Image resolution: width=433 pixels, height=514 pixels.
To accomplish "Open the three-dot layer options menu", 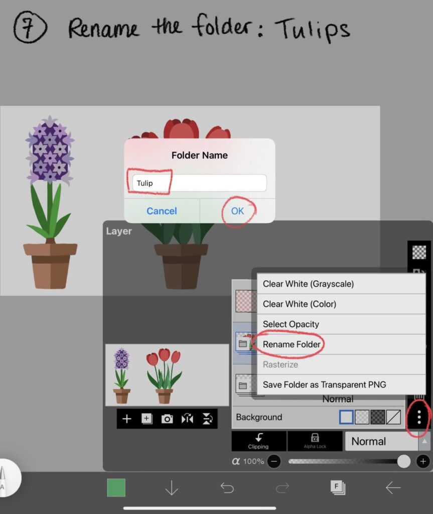I will 419,417.
